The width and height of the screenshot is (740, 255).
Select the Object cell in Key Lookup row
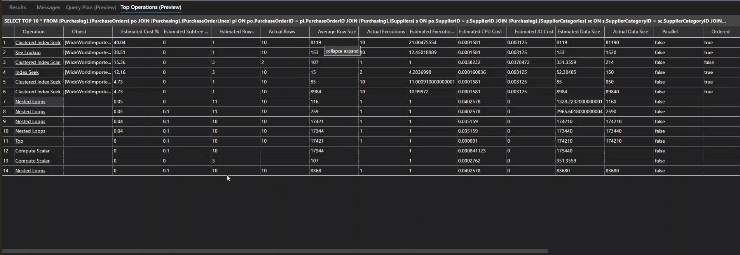pos(88,52)
